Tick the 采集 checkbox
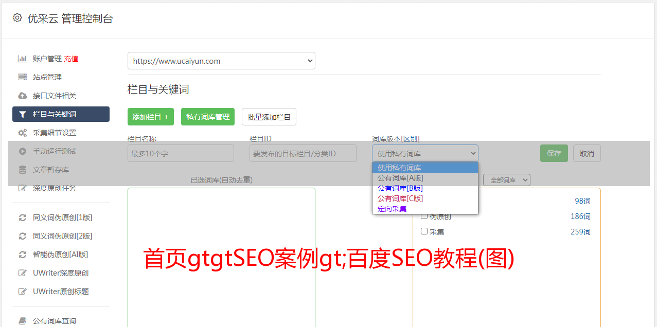 [424, 231]
